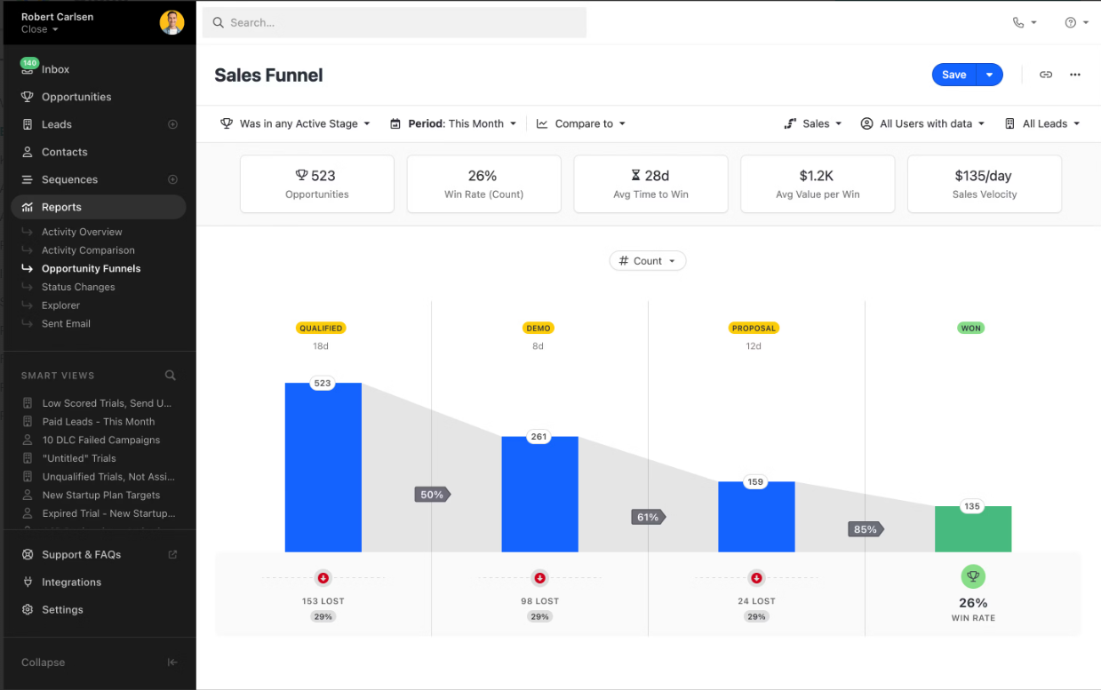Click into the Search field
The width and height of the screenshot is (1101, 690).
point(395,23)
